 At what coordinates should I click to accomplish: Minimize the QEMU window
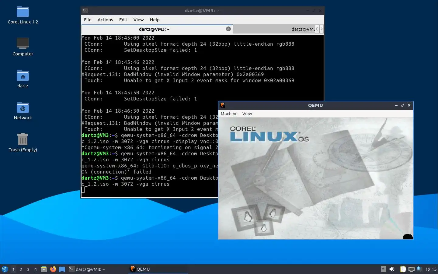pos(396,105)
